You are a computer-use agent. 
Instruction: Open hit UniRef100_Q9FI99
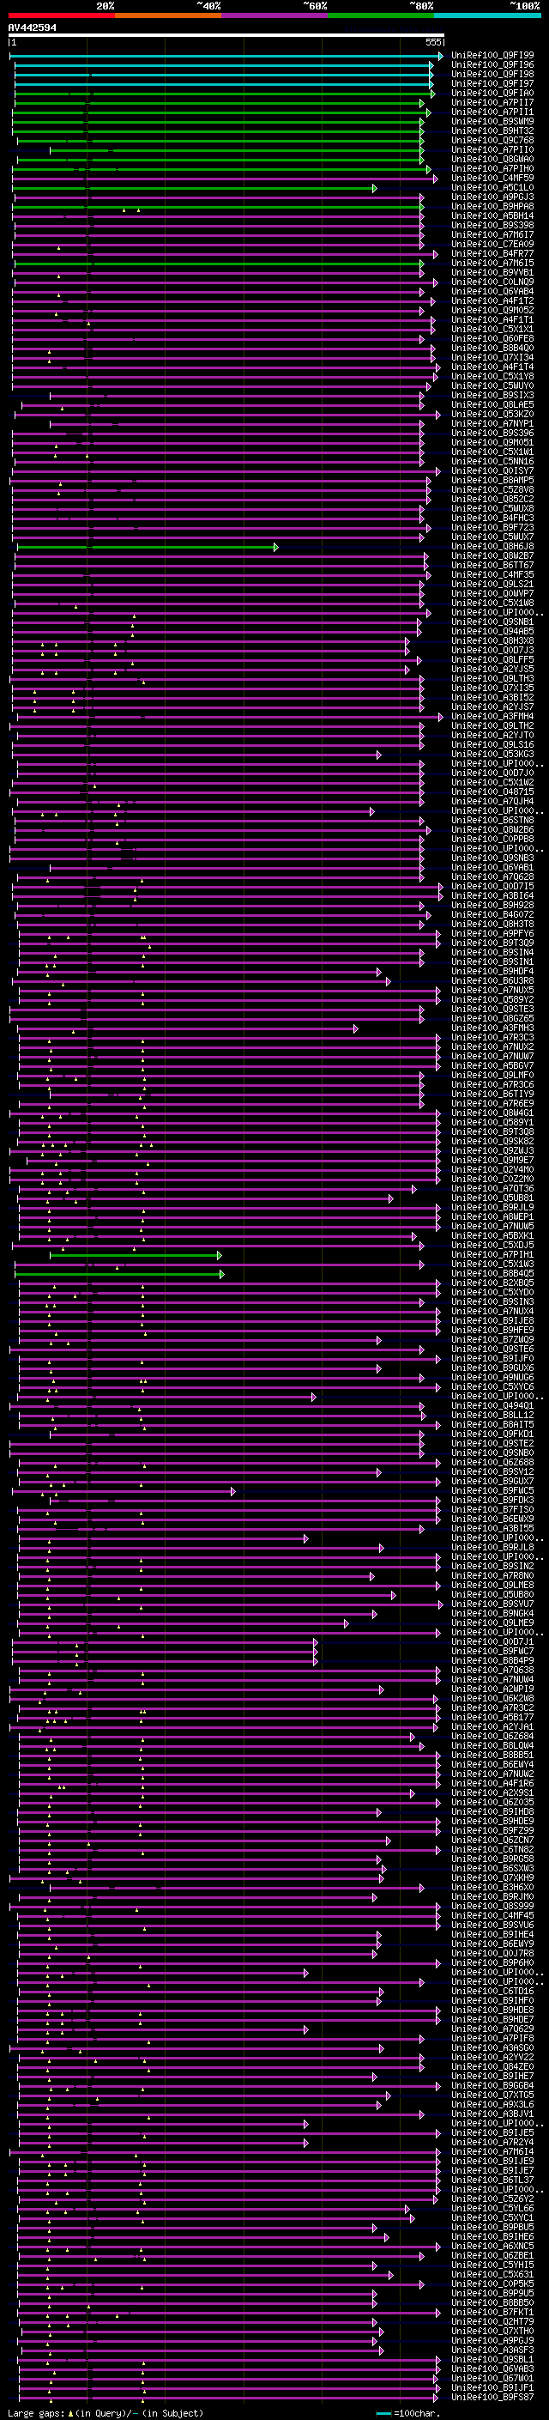(492, 57)
